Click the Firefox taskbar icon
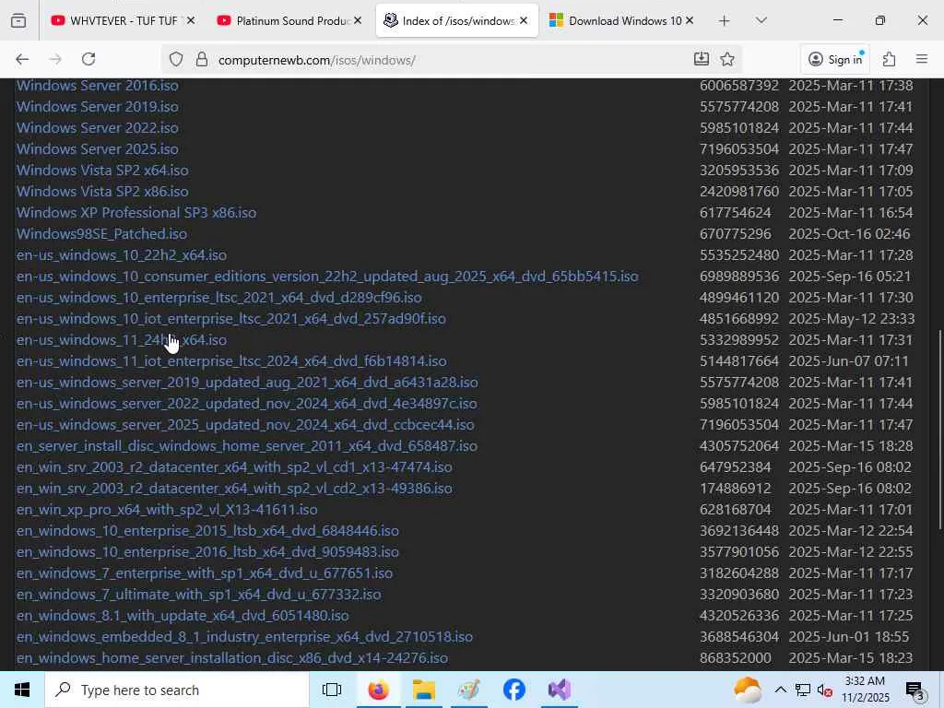The image size is (944, 708). pos(378,690)
